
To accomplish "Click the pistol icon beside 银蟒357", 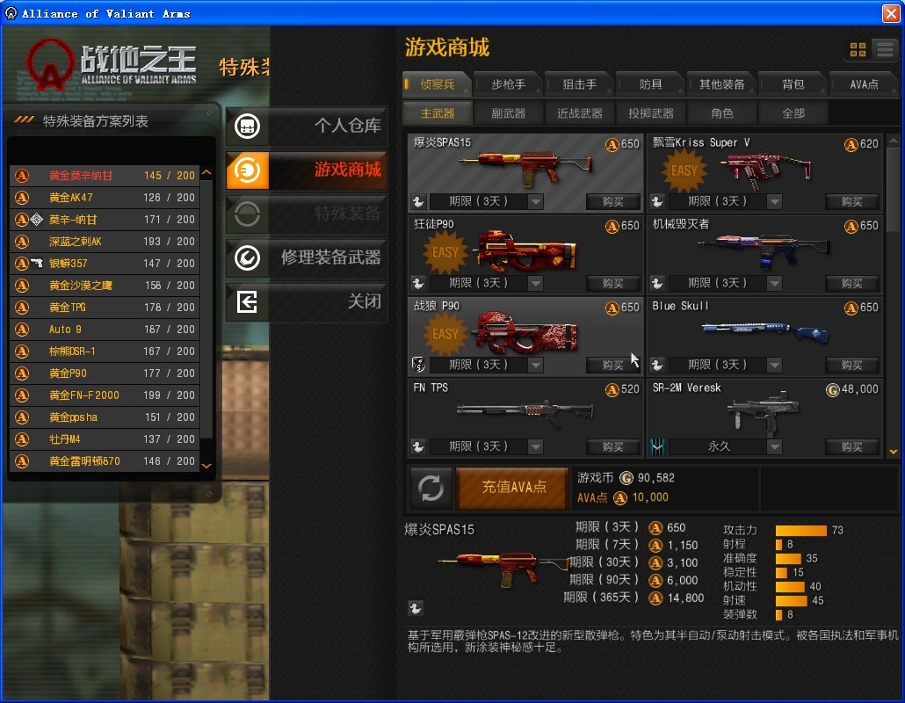I will (x=36, y=264).
